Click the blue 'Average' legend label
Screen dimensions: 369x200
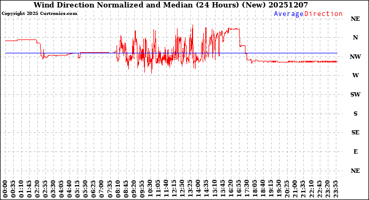289,14
